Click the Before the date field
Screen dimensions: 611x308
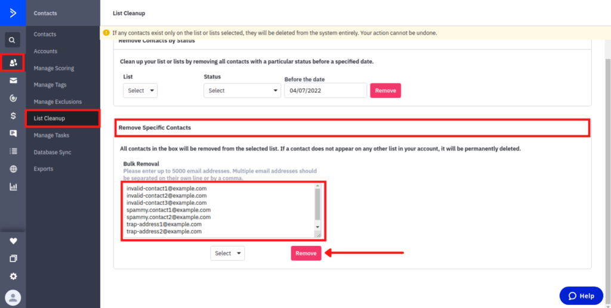325,91
